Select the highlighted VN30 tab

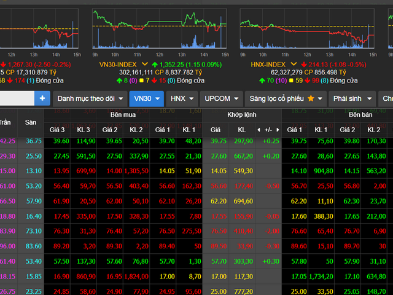pos(147,98)
